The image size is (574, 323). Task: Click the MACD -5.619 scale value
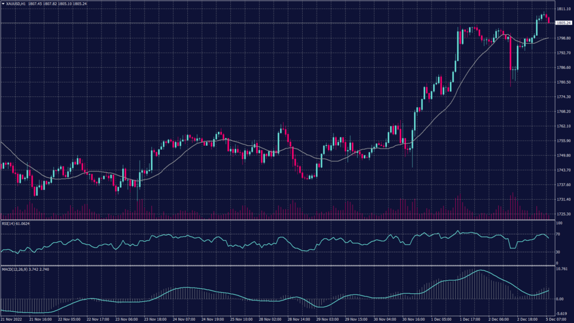point(562,313)
